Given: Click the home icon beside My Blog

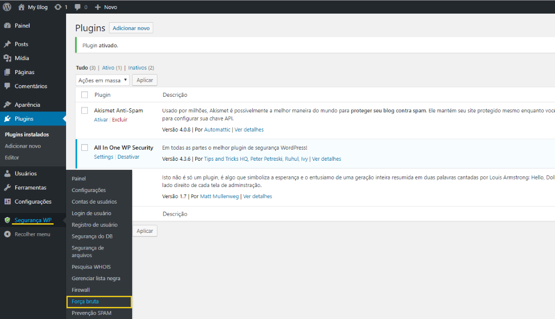Looking at the screenshot, I should coord(21,7).
